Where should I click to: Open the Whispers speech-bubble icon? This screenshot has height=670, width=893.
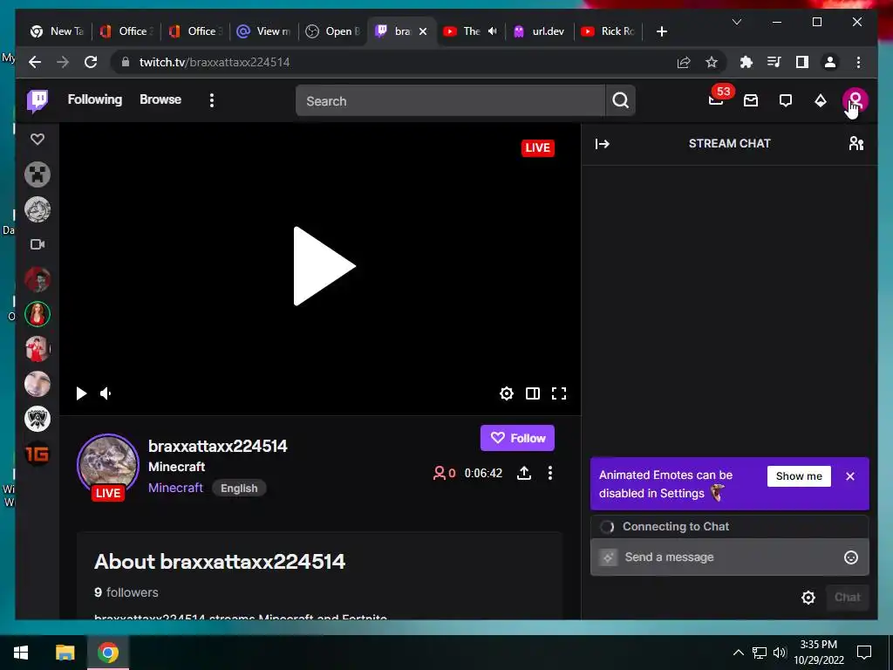tap(786, 101)
